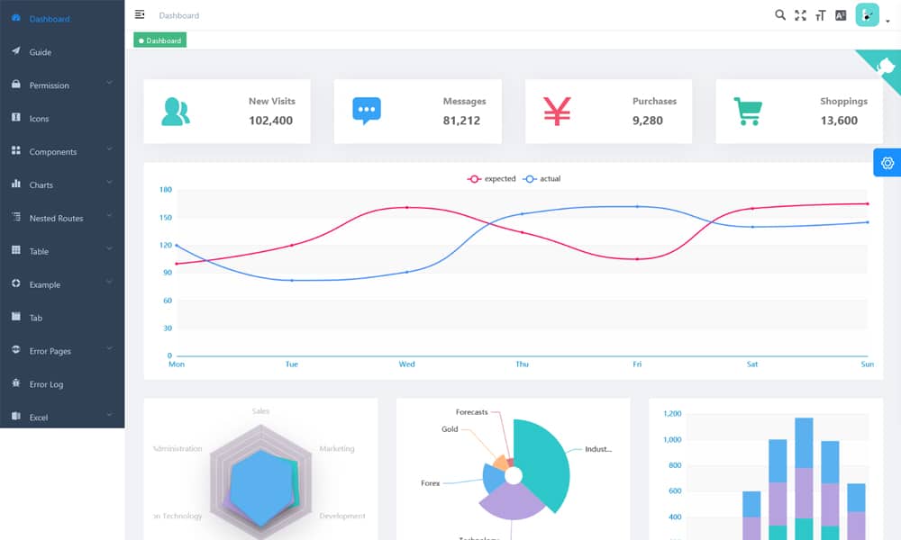The image size is (901, 540).
Task: Click the GitHub corner ribbon
Action: point(884,67)
